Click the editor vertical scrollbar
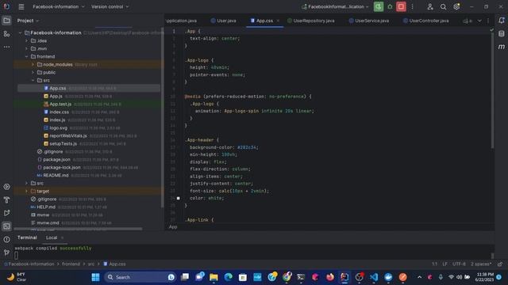The height and width of the screenshot is (285, 508). [x=493, y=90]
